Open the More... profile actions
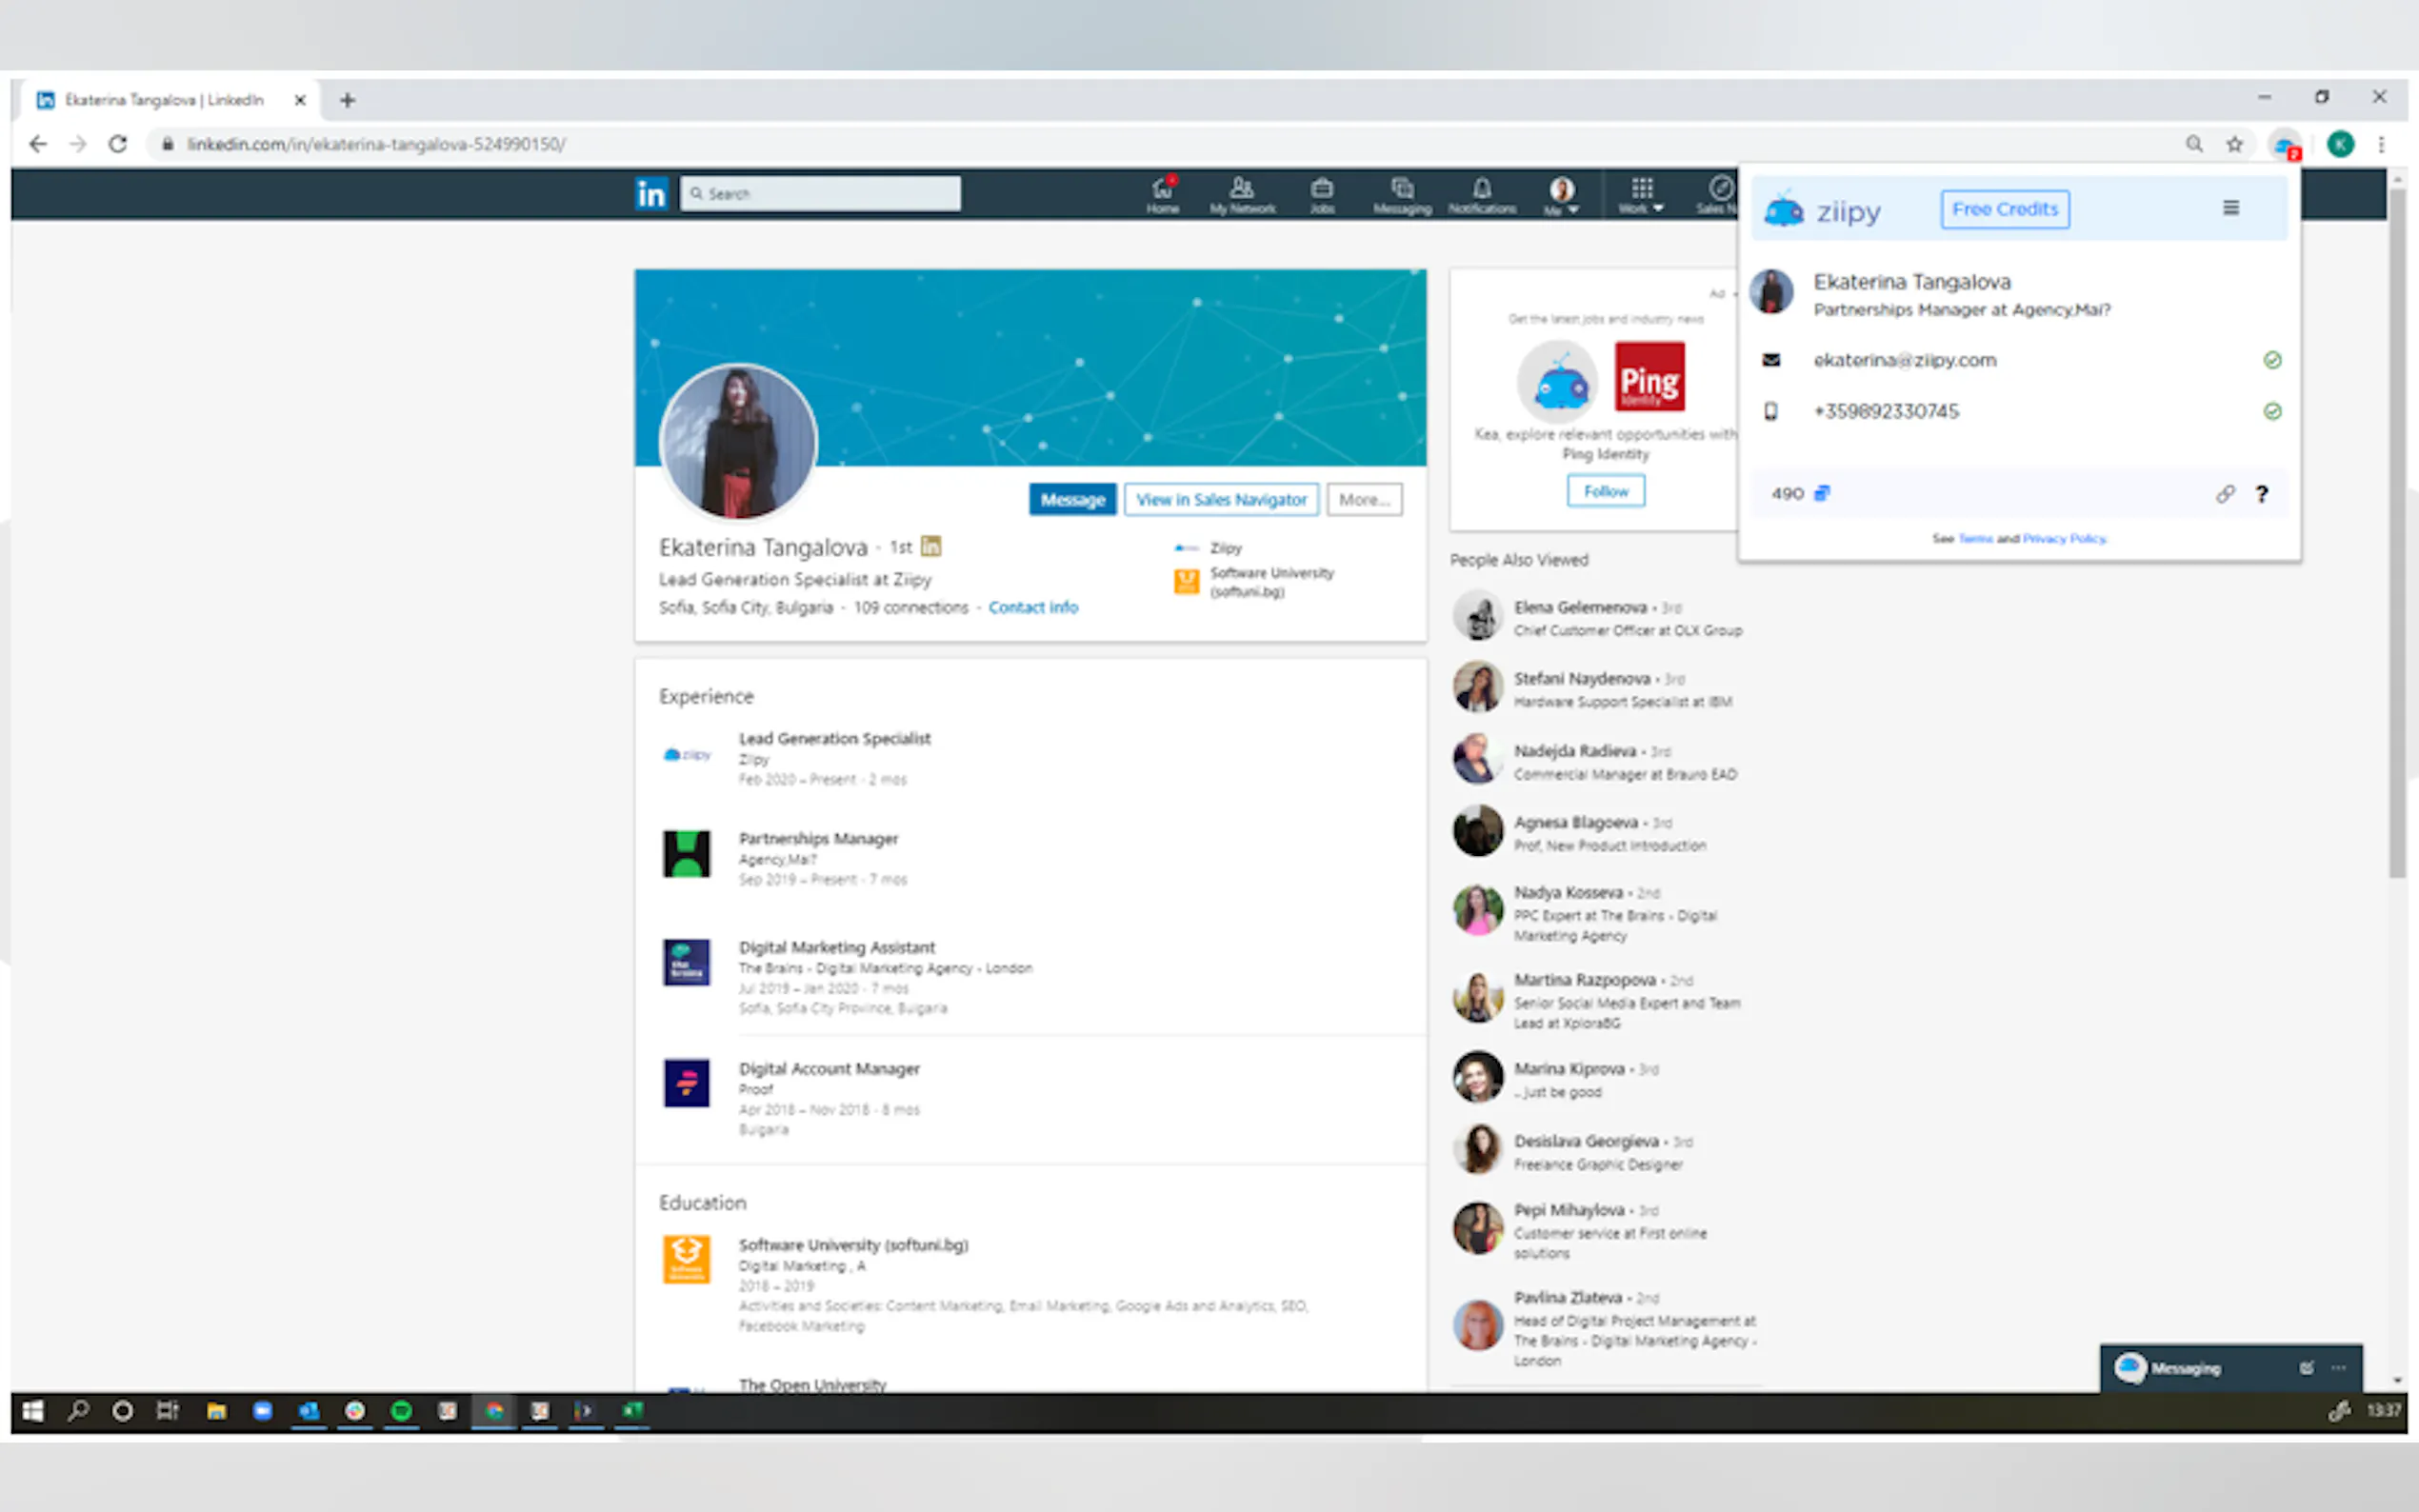This screenshot has width=2419, height=1512. 1364,499
